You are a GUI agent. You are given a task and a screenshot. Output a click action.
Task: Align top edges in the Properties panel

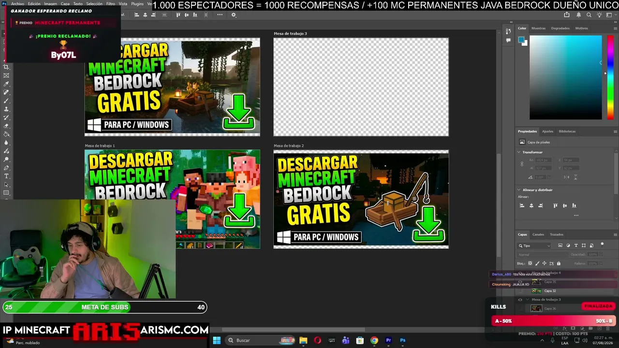click(x=555, y=205)
